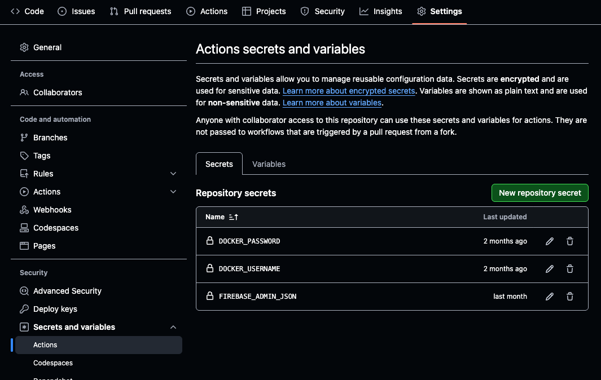Screen dimensions: 601x380
Task: Open the Pull requests tab
Action: coord(141,11)
